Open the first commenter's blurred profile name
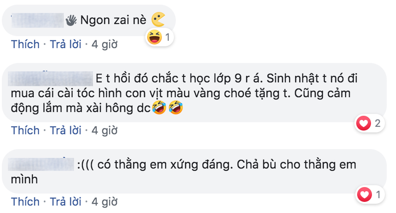The height and width of the screenshot is (213, 396). 37,20
